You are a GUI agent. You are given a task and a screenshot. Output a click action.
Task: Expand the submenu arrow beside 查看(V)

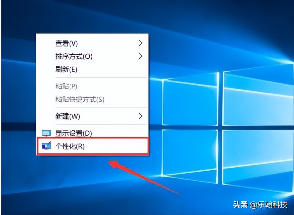coord(140,43)
